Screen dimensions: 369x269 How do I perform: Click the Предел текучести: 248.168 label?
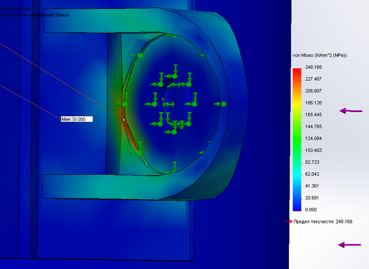pyautogui.click(x=323, y=222)
